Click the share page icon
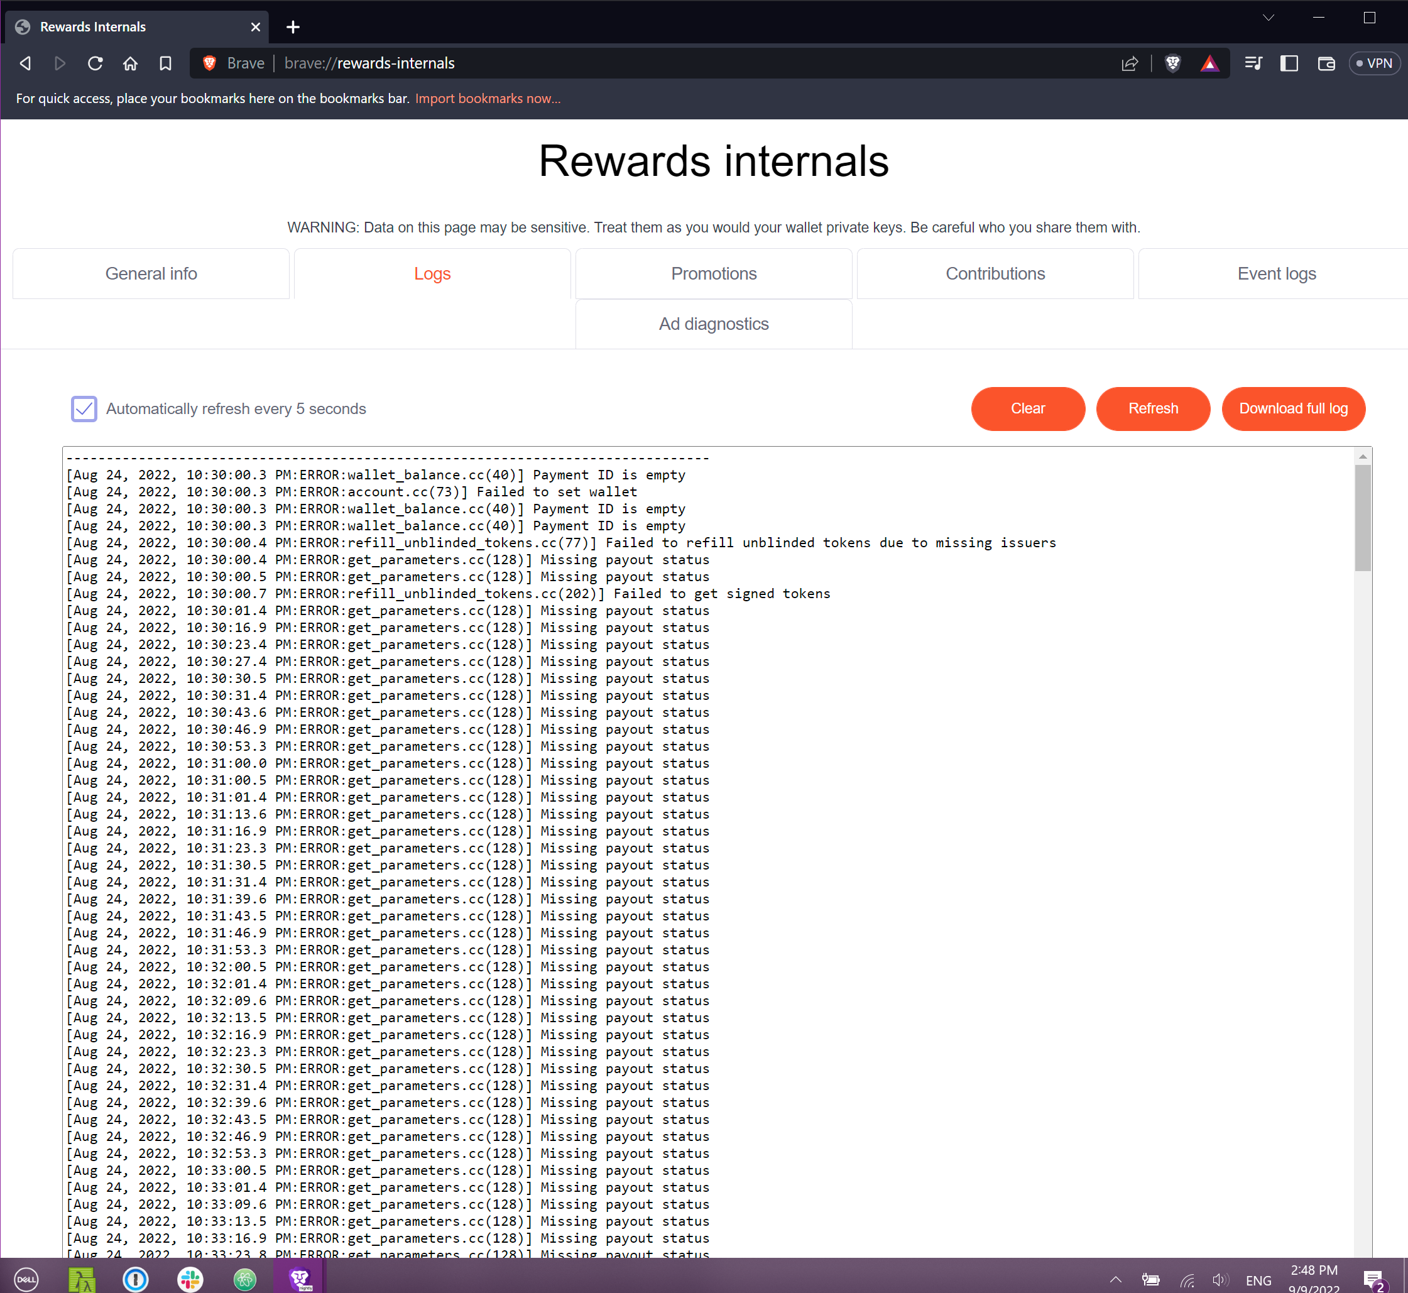Viewport: 1408px width, 1293px height. point(1130,63)
